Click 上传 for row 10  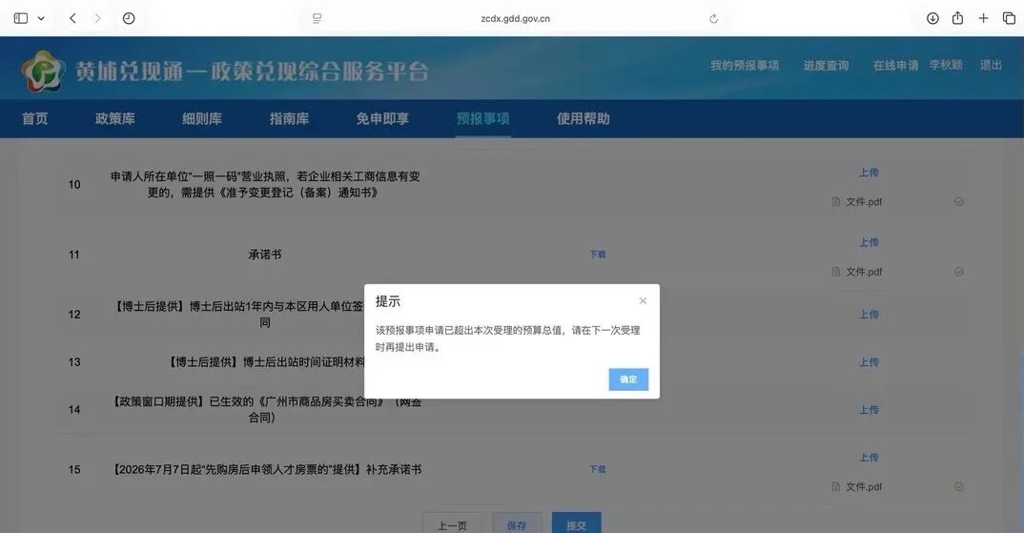point(869,173)
